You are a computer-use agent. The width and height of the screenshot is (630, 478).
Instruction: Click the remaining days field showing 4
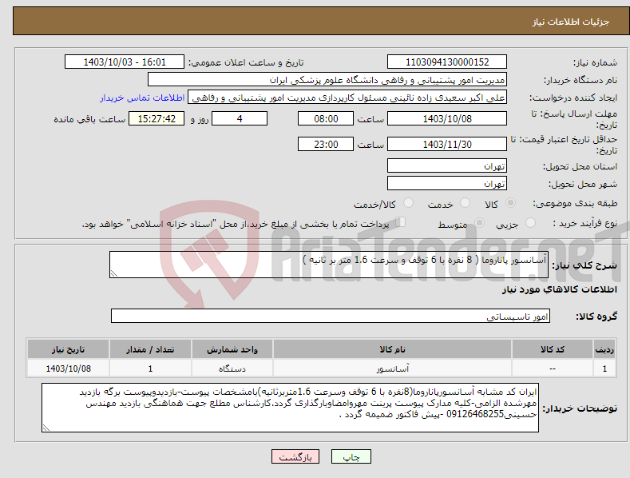(x=240, y=118)
